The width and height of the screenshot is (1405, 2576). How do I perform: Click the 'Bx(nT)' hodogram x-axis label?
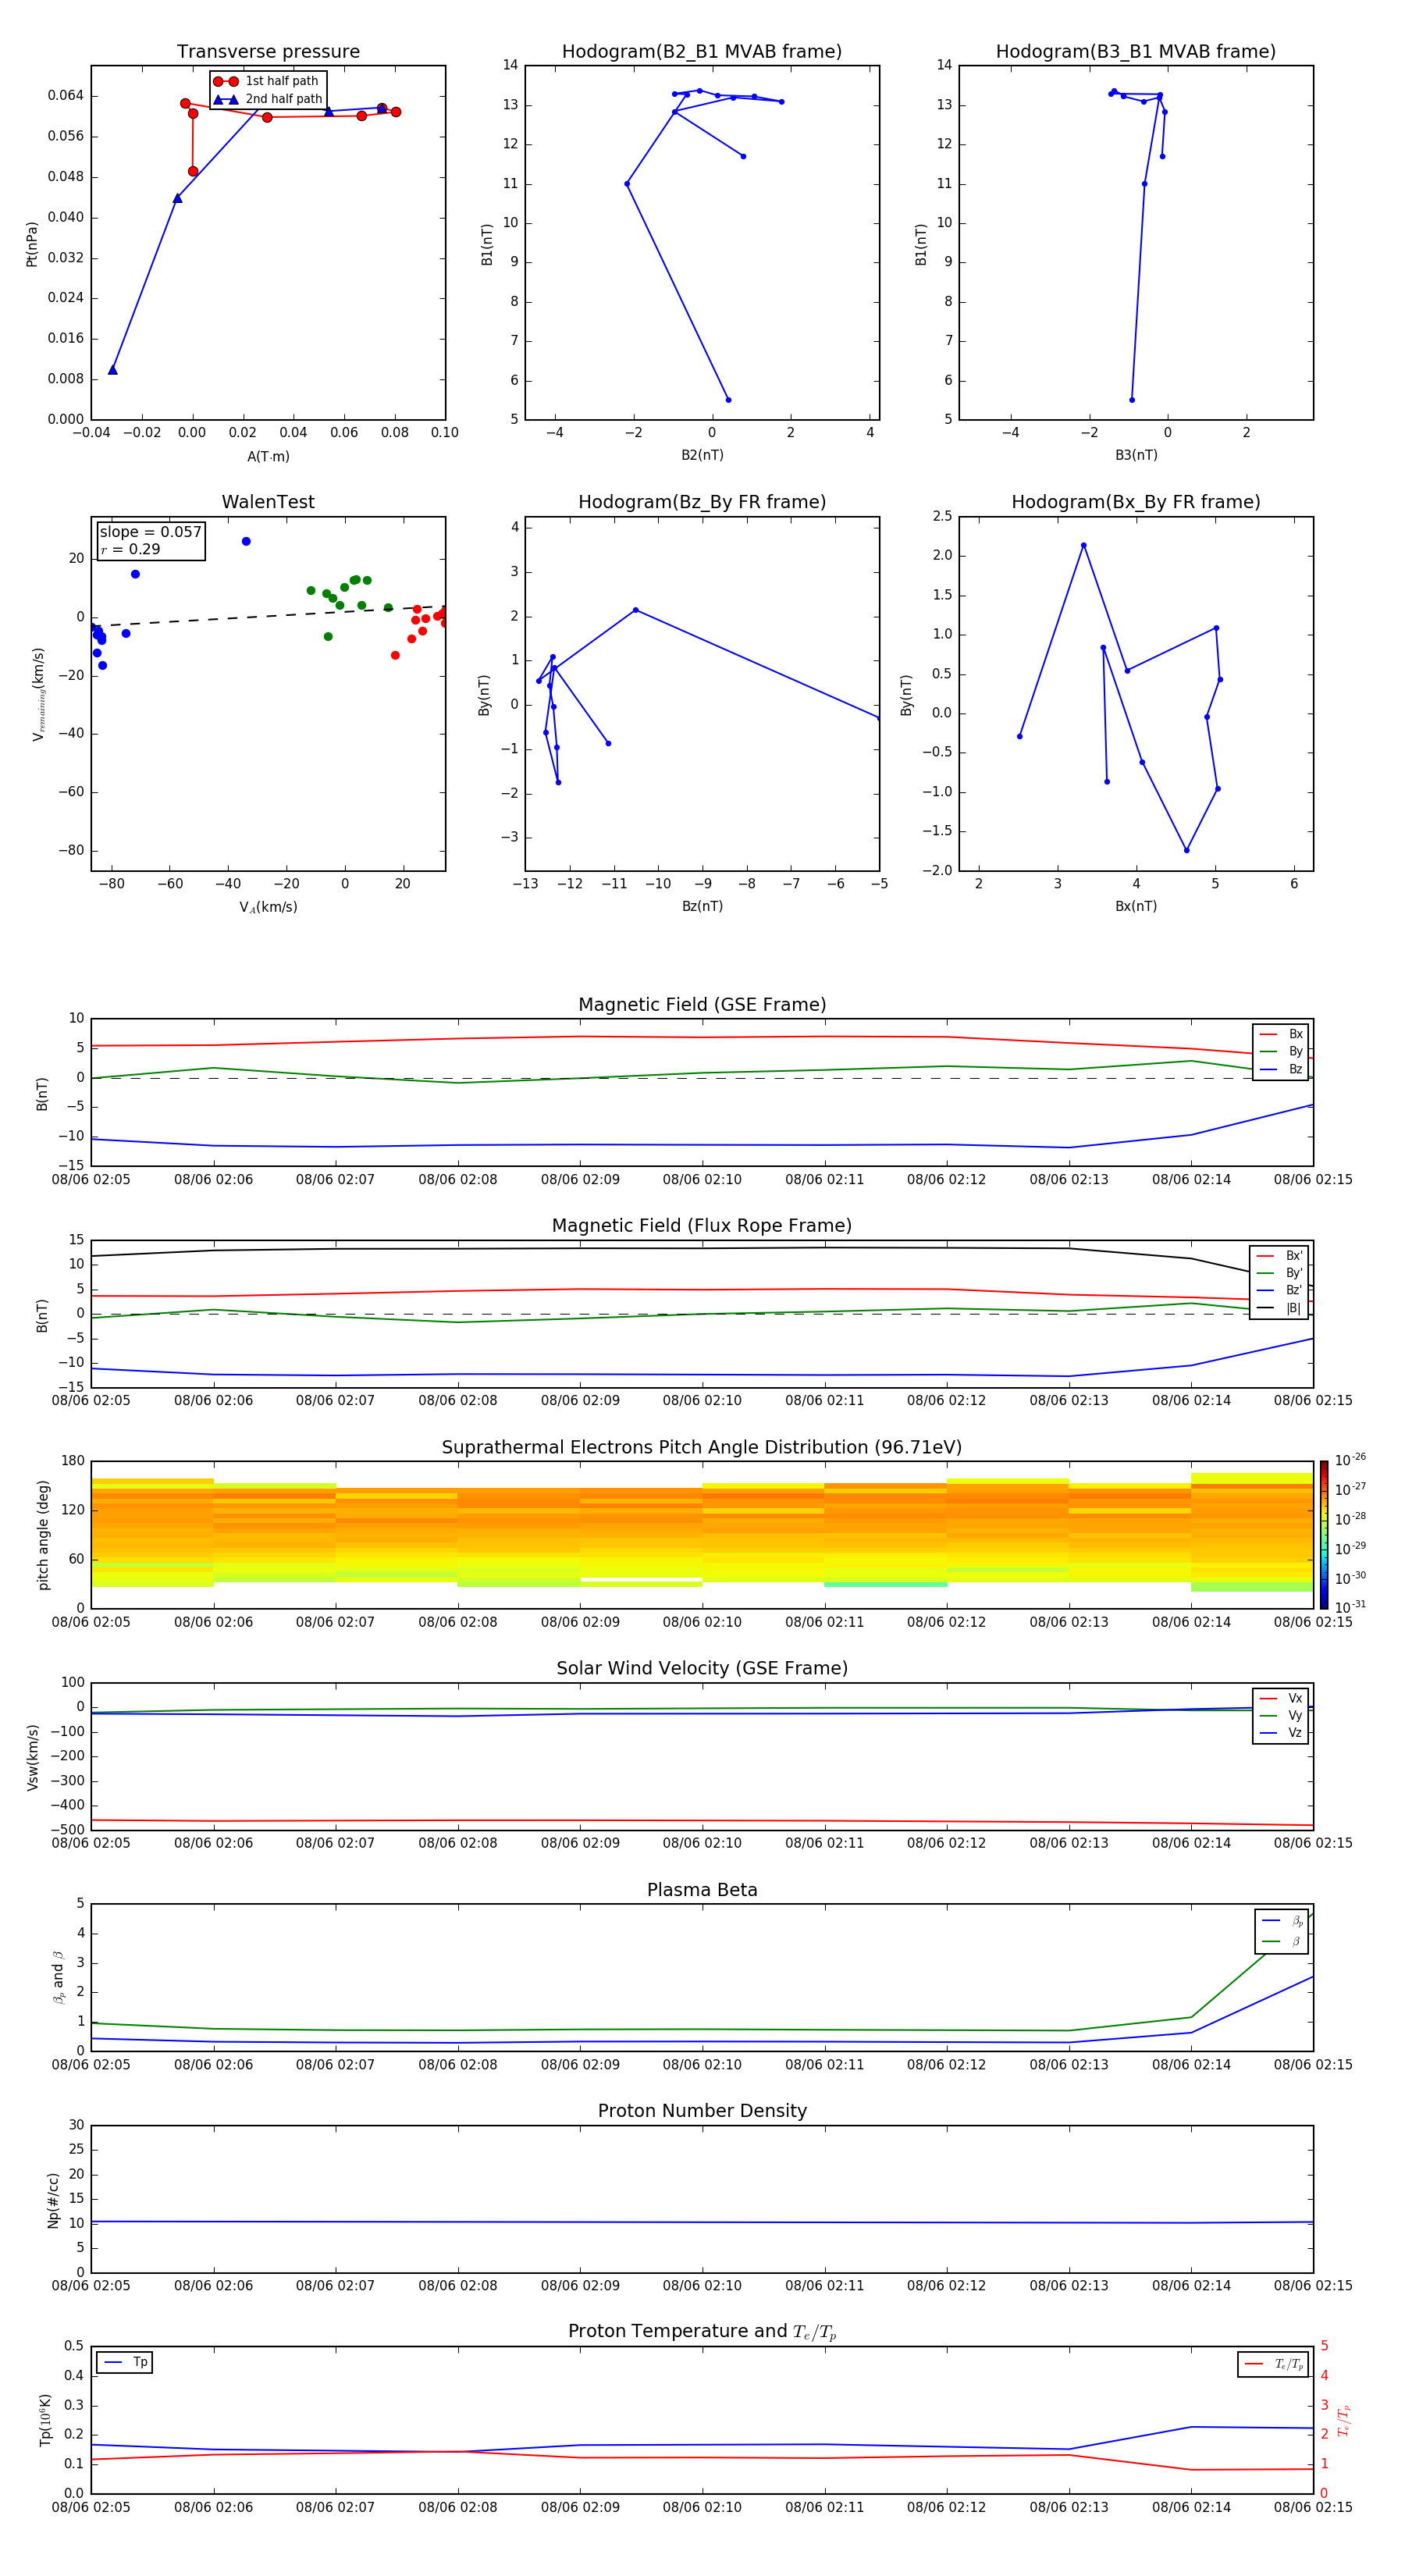[x=1136, y=906]
